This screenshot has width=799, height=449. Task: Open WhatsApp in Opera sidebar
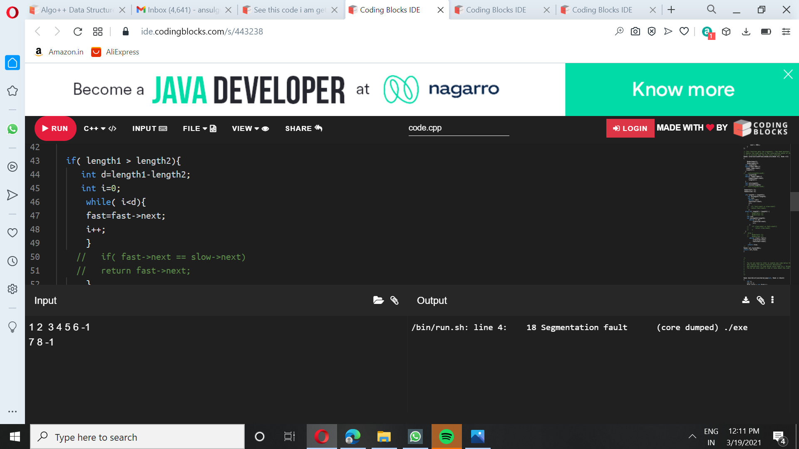(12, 129)
